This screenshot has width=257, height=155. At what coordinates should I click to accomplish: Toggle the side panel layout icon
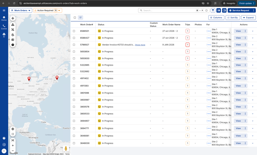pos(224,10)
